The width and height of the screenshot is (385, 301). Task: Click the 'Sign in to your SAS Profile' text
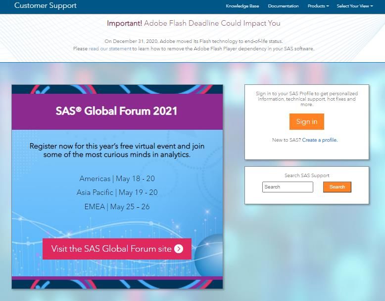click(307, 99)
